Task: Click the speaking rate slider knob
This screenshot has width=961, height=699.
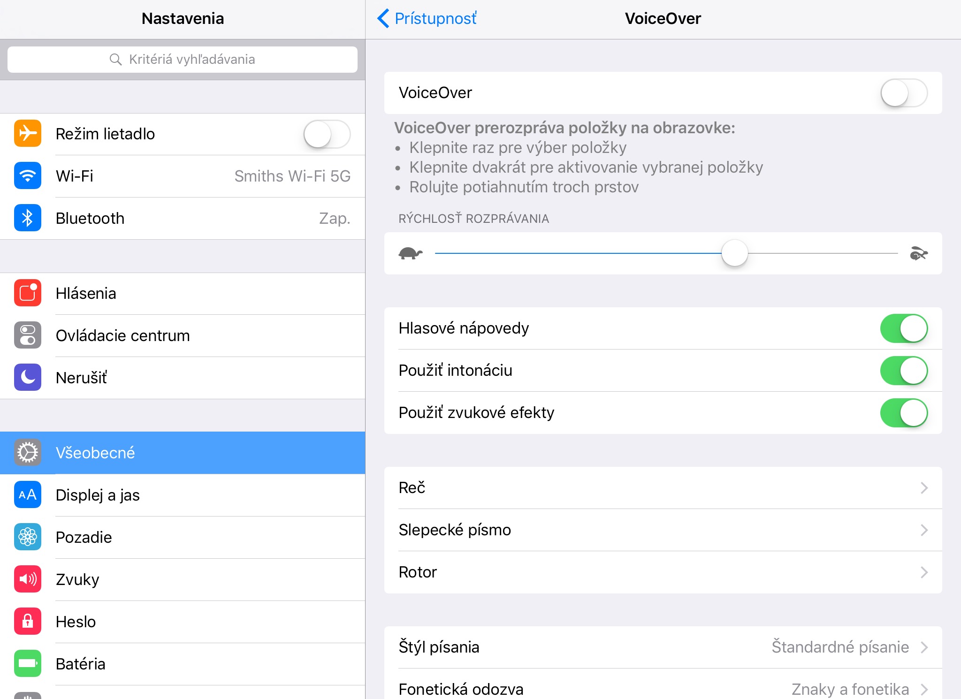Action: [x=734, y=253]
